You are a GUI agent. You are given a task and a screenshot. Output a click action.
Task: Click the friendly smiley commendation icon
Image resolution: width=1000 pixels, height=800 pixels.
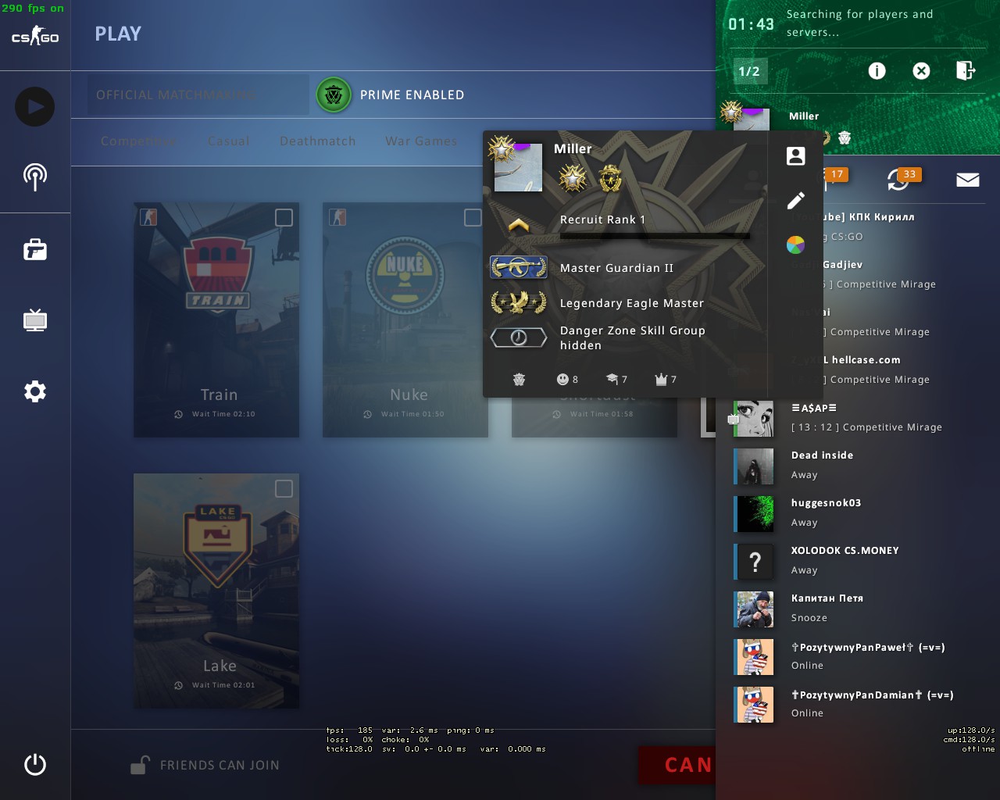click(562, 380)
